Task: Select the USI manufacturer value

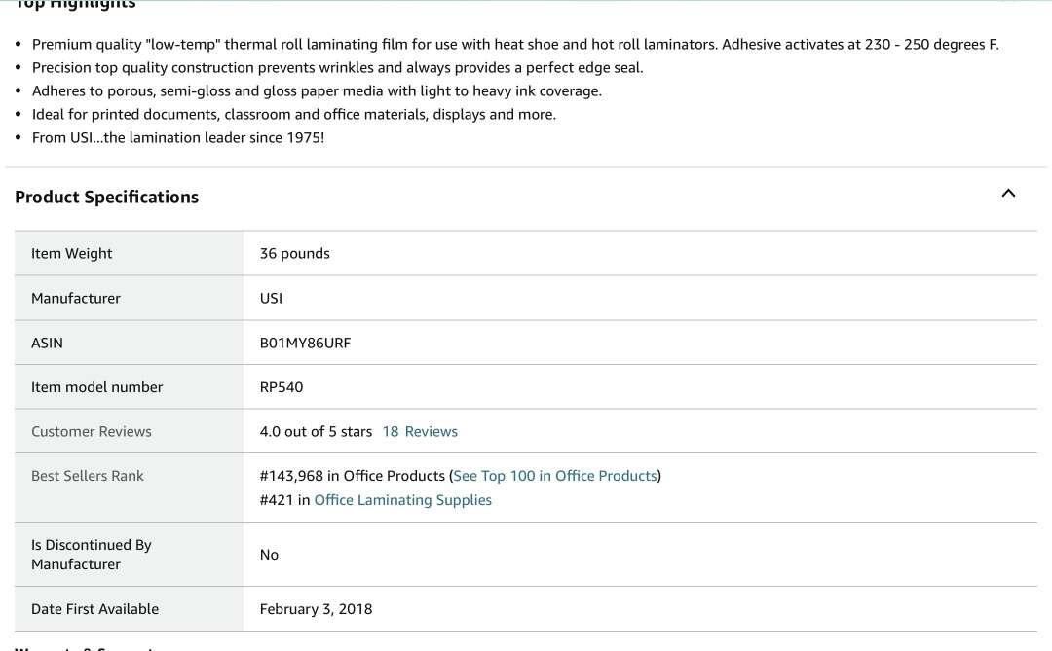Action: pos(271,298)
